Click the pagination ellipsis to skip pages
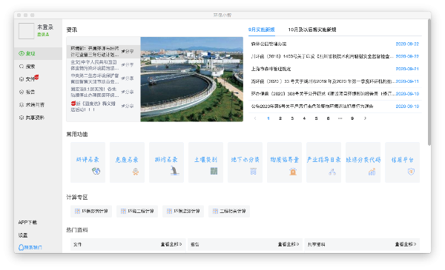The width and height of the screenshot is (445, 270). 340,118
